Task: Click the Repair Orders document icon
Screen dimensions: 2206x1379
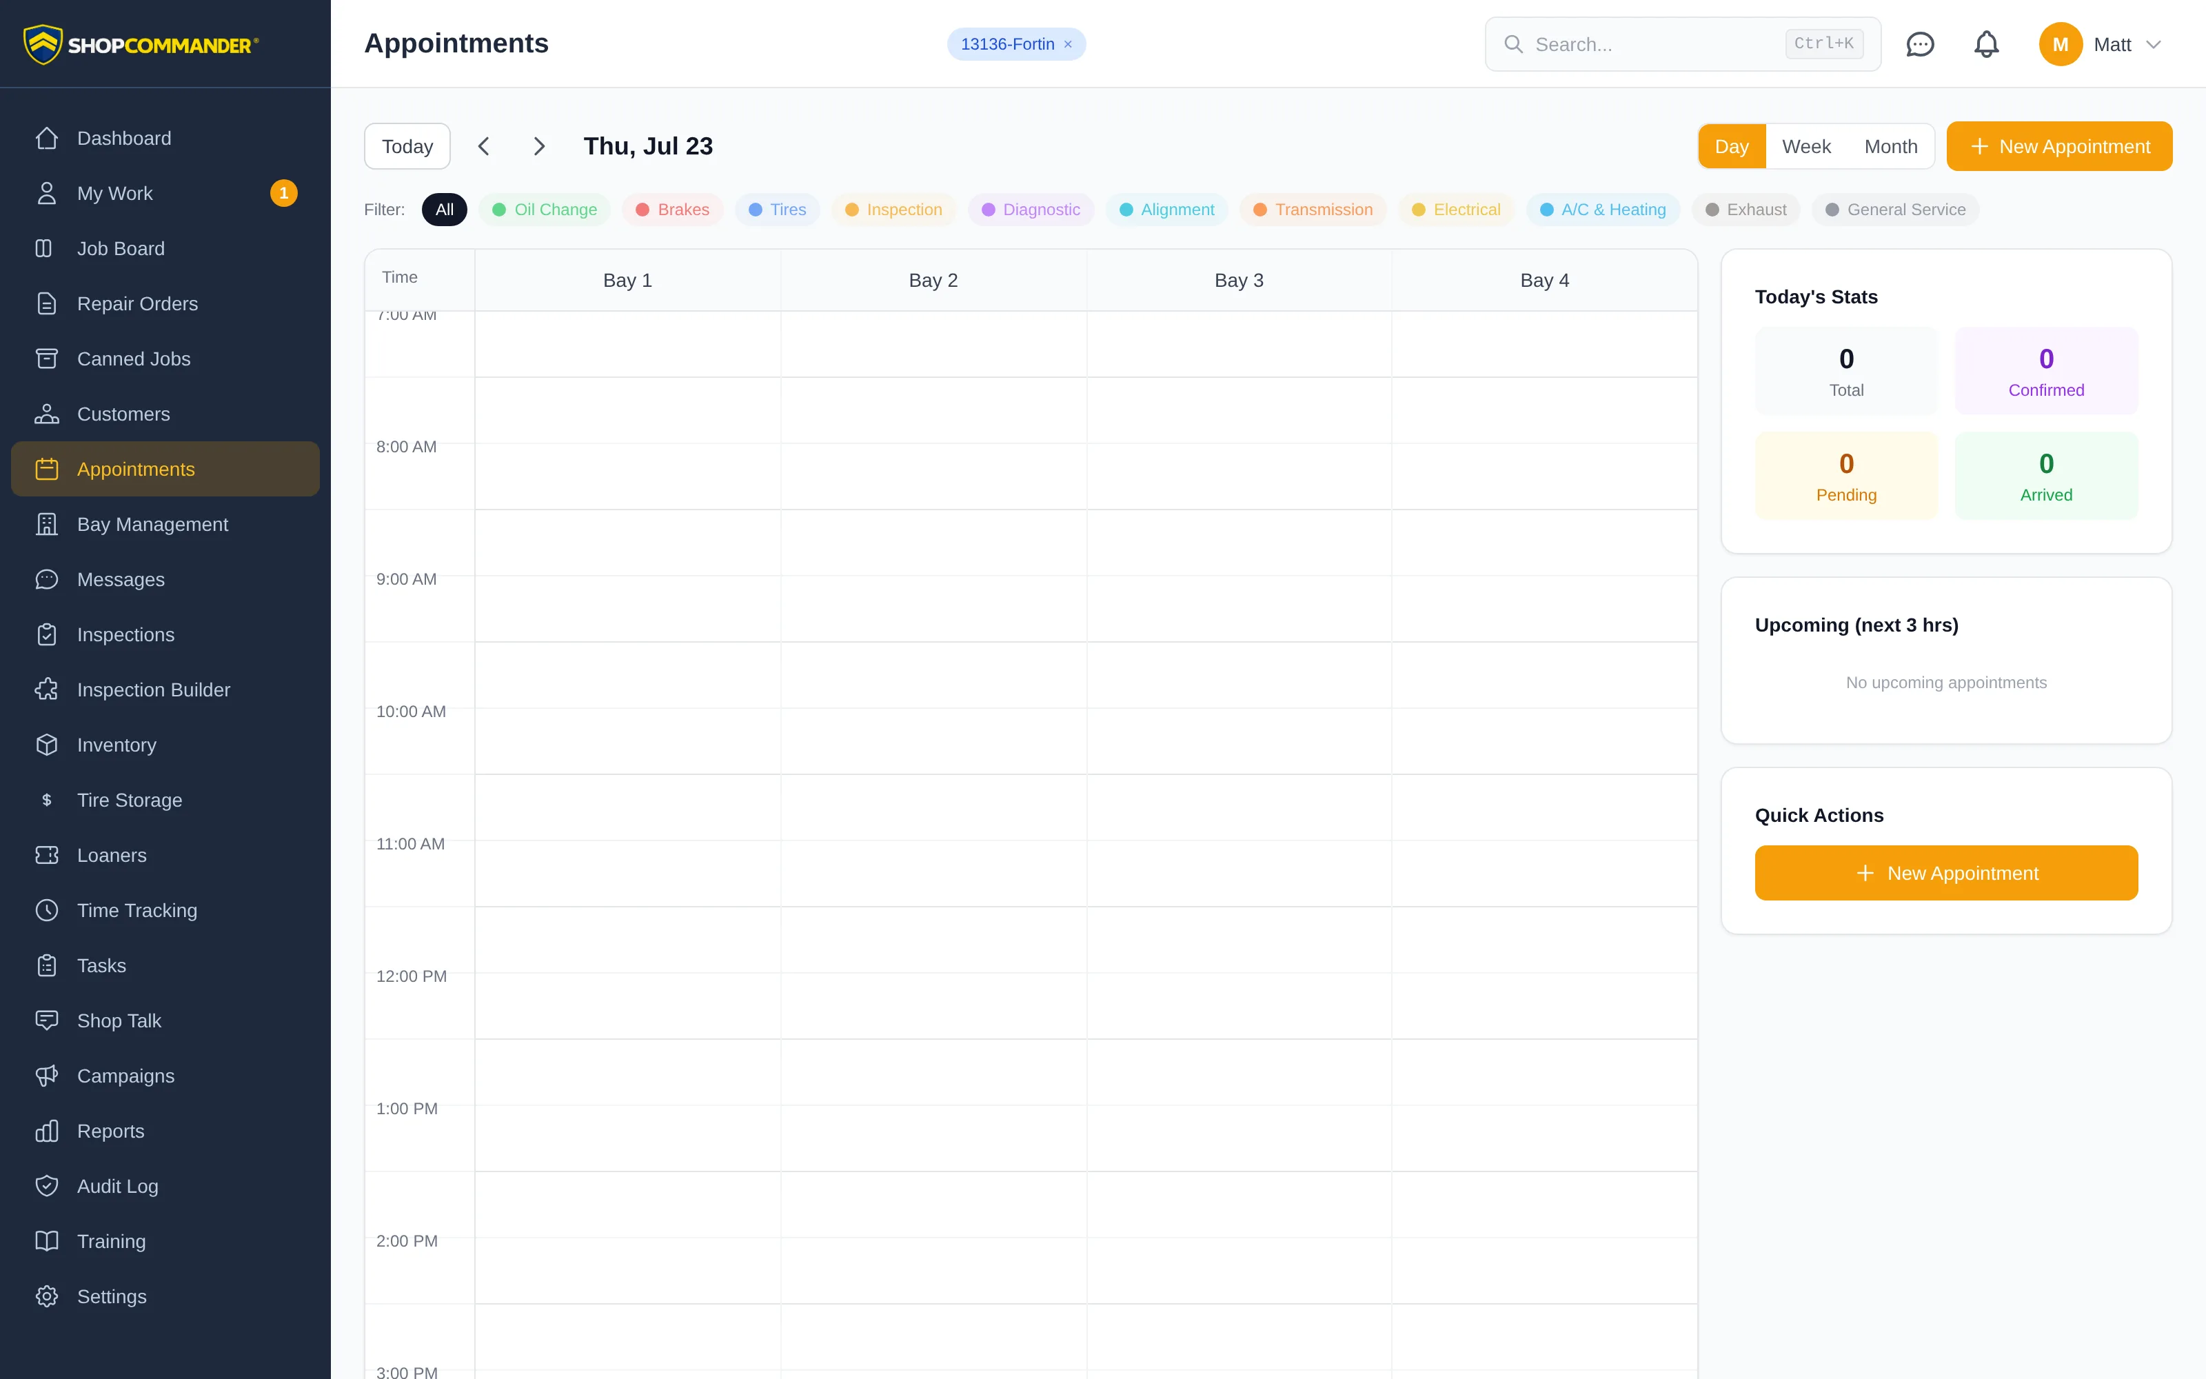Action: pyautogui.click(x=46, y=303)
